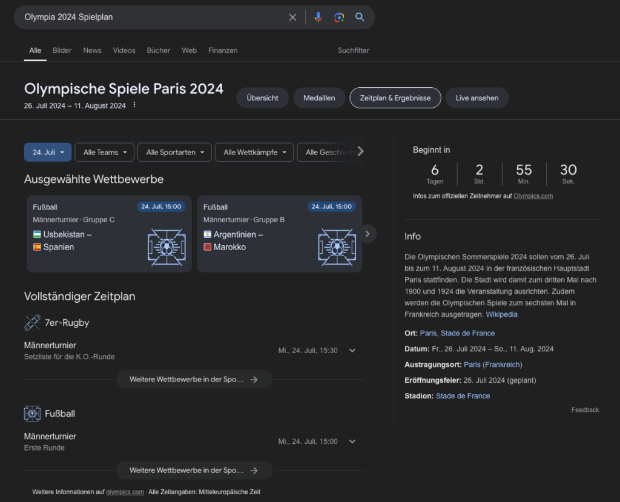The image size is (620, 502).
Task: Click the Fußball section title in the schedule
Action: [60, 414]
